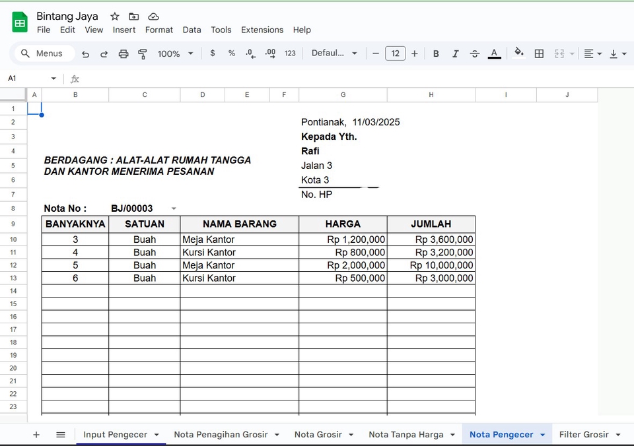Format selection as percent

click(231, 53)
